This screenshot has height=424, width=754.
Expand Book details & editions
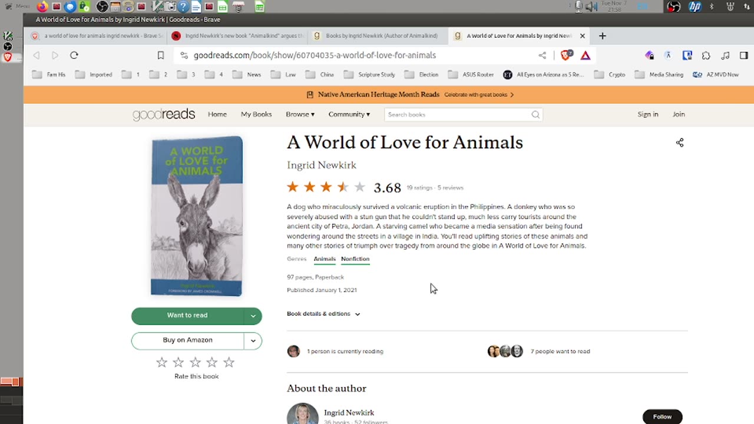pos(323,314)
